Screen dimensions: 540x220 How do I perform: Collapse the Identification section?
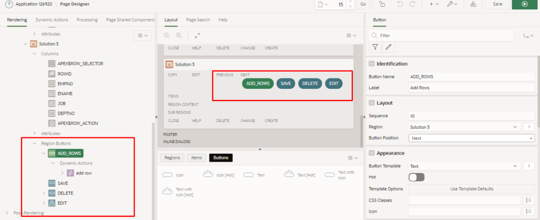[x=371, y=64]
